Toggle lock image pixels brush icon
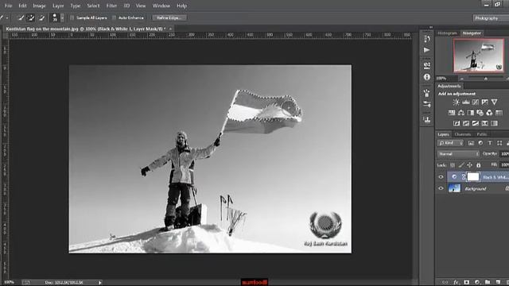The height and width of the screenshot is (286, 509). tap(461, 165)
